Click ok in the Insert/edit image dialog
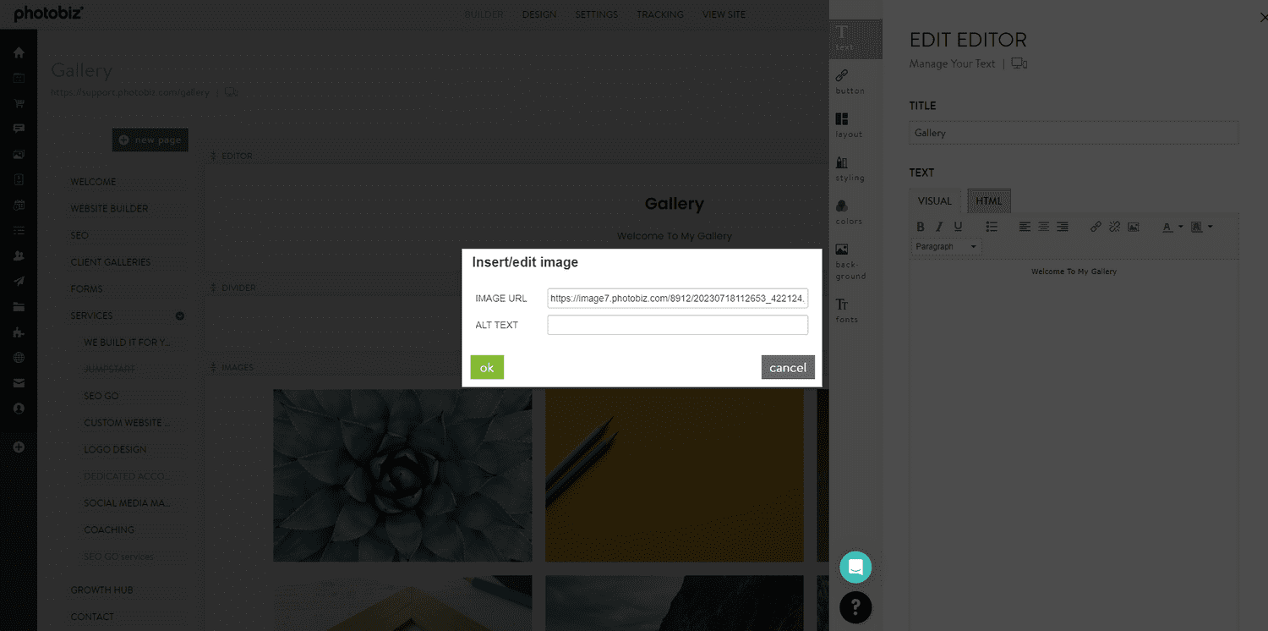Image resolution: width=1268 pixels, height=631 pixels. point(487,367)
